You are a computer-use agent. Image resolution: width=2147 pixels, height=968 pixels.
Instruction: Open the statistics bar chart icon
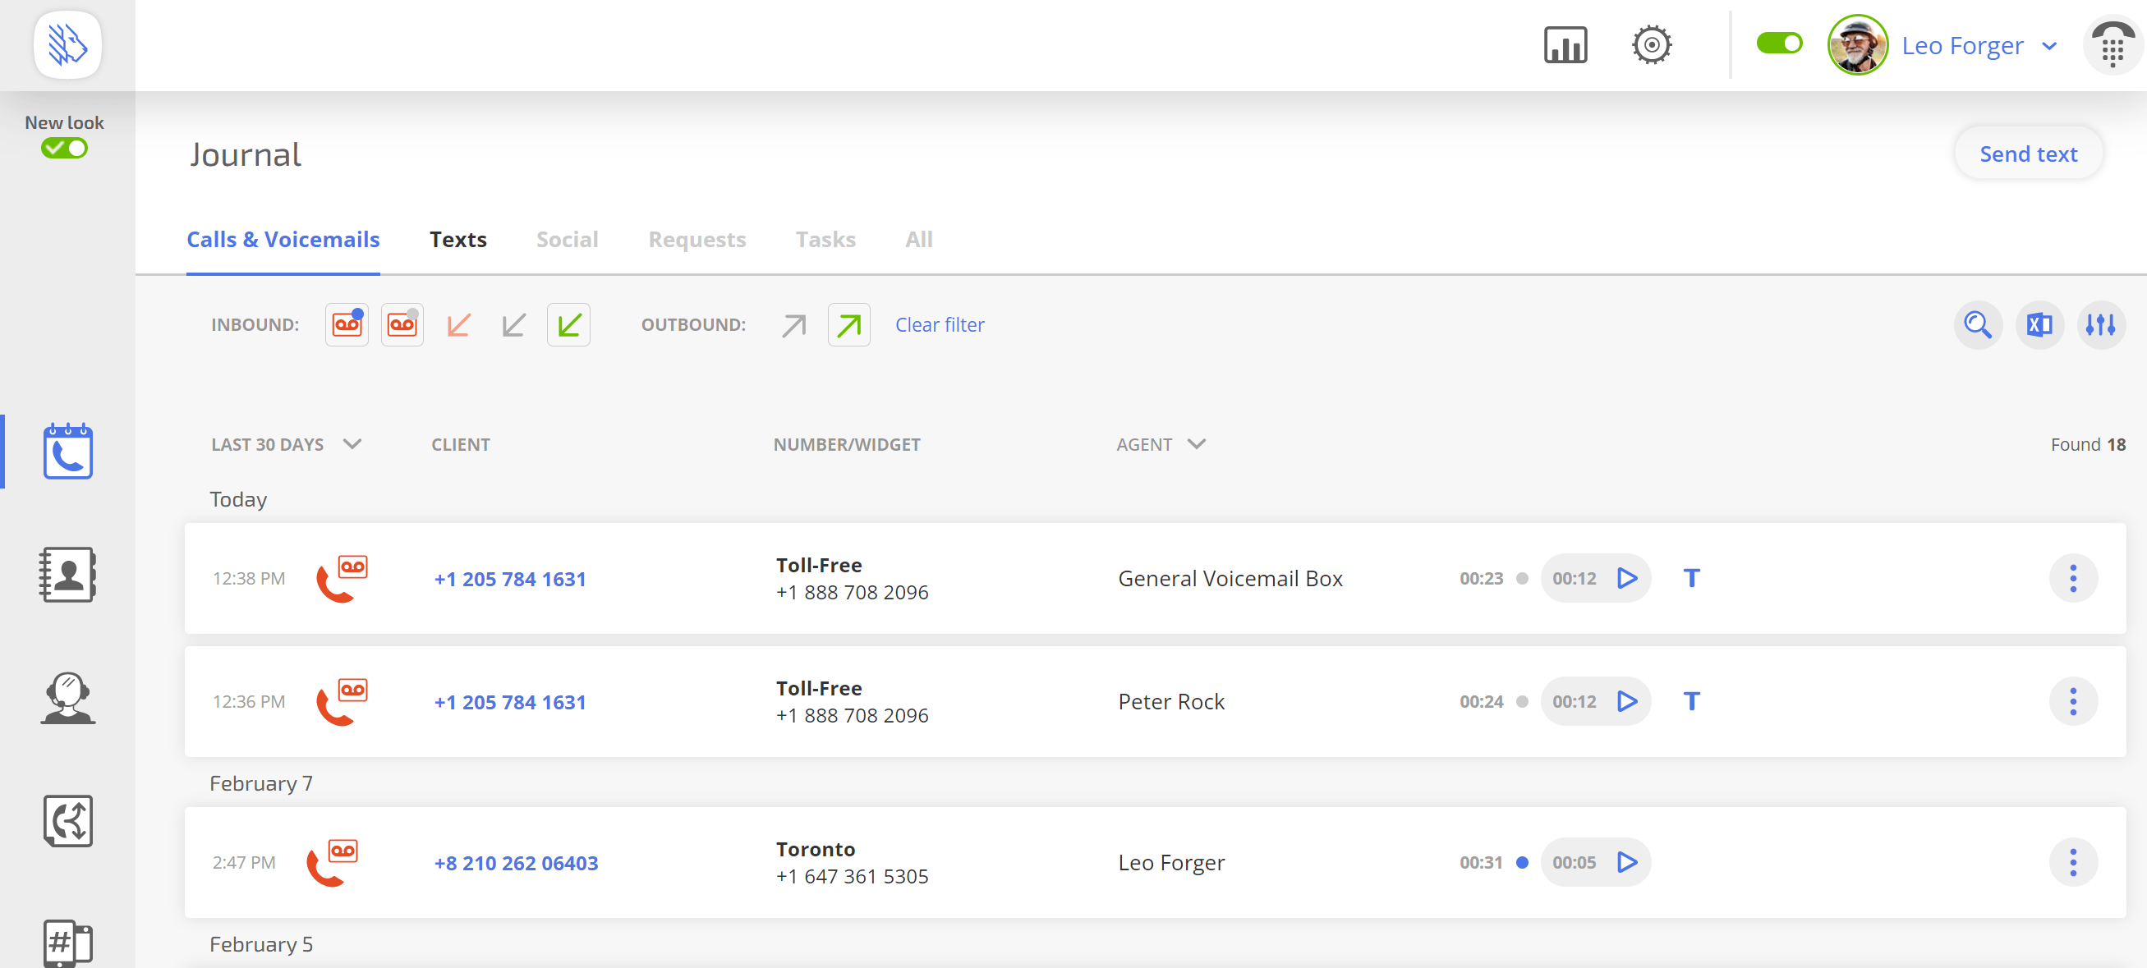point(1565,45)
